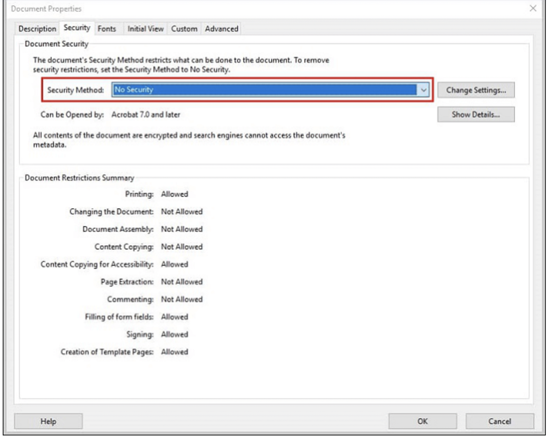
Task: Click Content Copying's Not Allowed value
Action: 182,247
